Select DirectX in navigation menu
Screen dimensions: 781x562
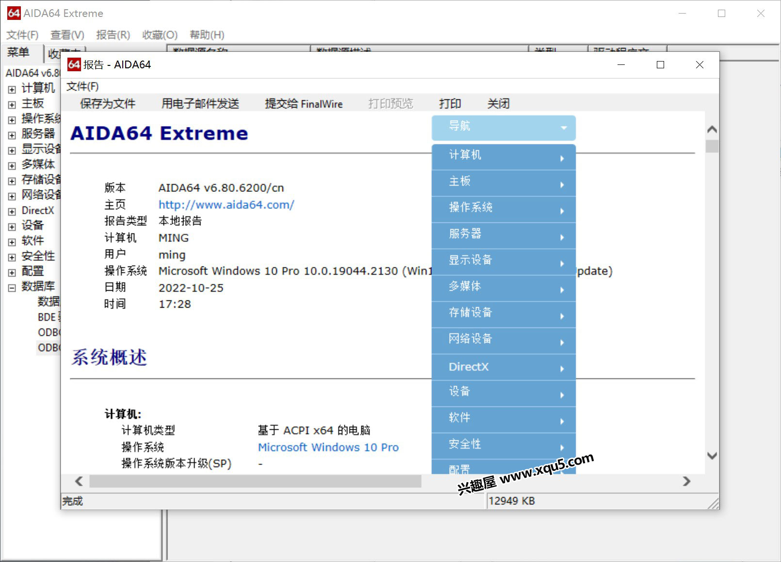coord(504,367)
